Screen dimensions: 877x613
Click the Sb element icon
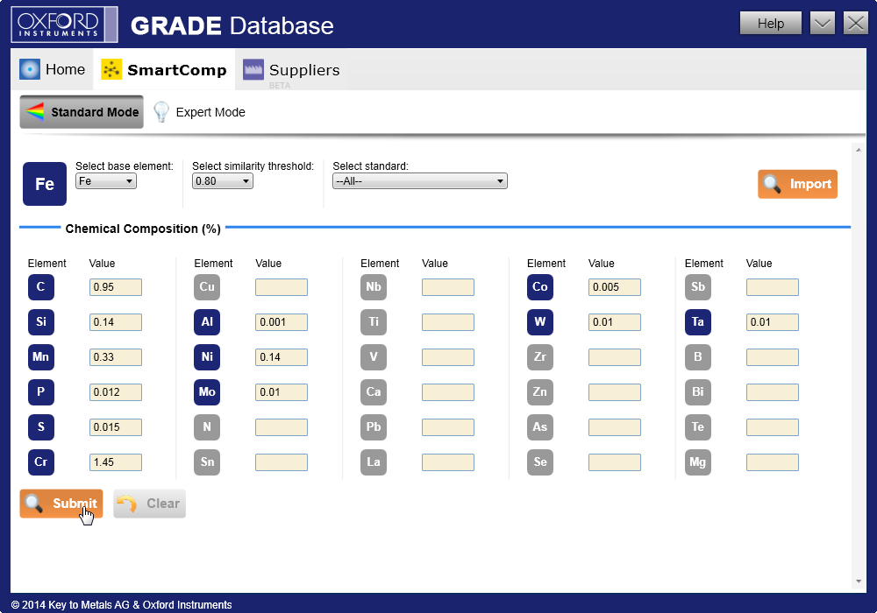tap(698, 287)
